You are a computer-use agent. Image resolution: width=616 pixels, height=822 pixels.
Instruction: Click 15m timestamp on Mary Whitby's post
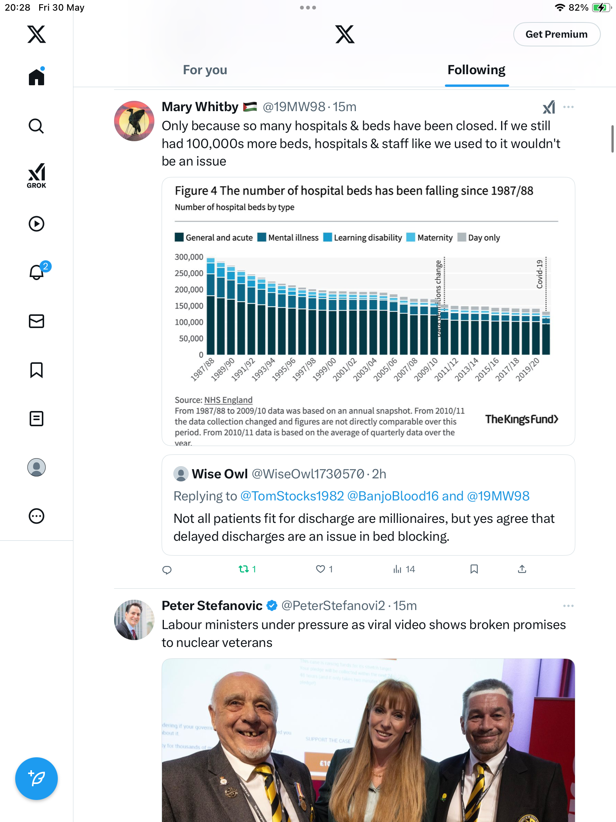click(x=345, y=107)
